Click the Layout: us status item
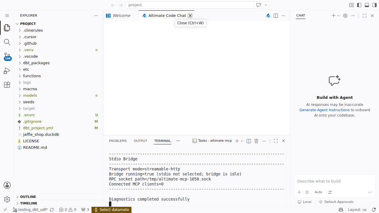The image size is (379, 213). click(357, 210)
